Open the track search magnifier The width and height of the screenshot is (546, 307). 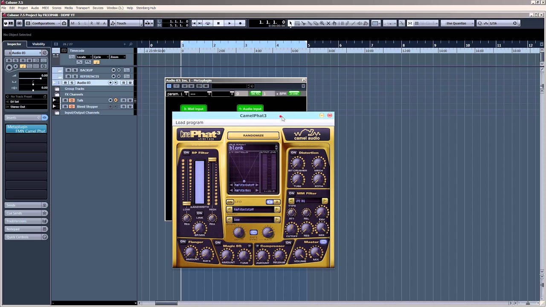[x=131, y=44]
